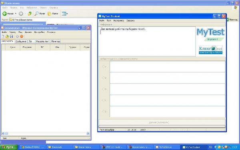Click the Клякс@.net banner link
The width and height of the screenshot is (240, 150).
[x=211, y=50]
